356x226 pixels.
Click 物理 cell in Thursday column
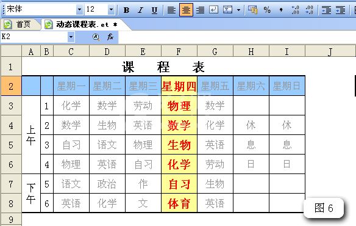[x=179, y=106]
